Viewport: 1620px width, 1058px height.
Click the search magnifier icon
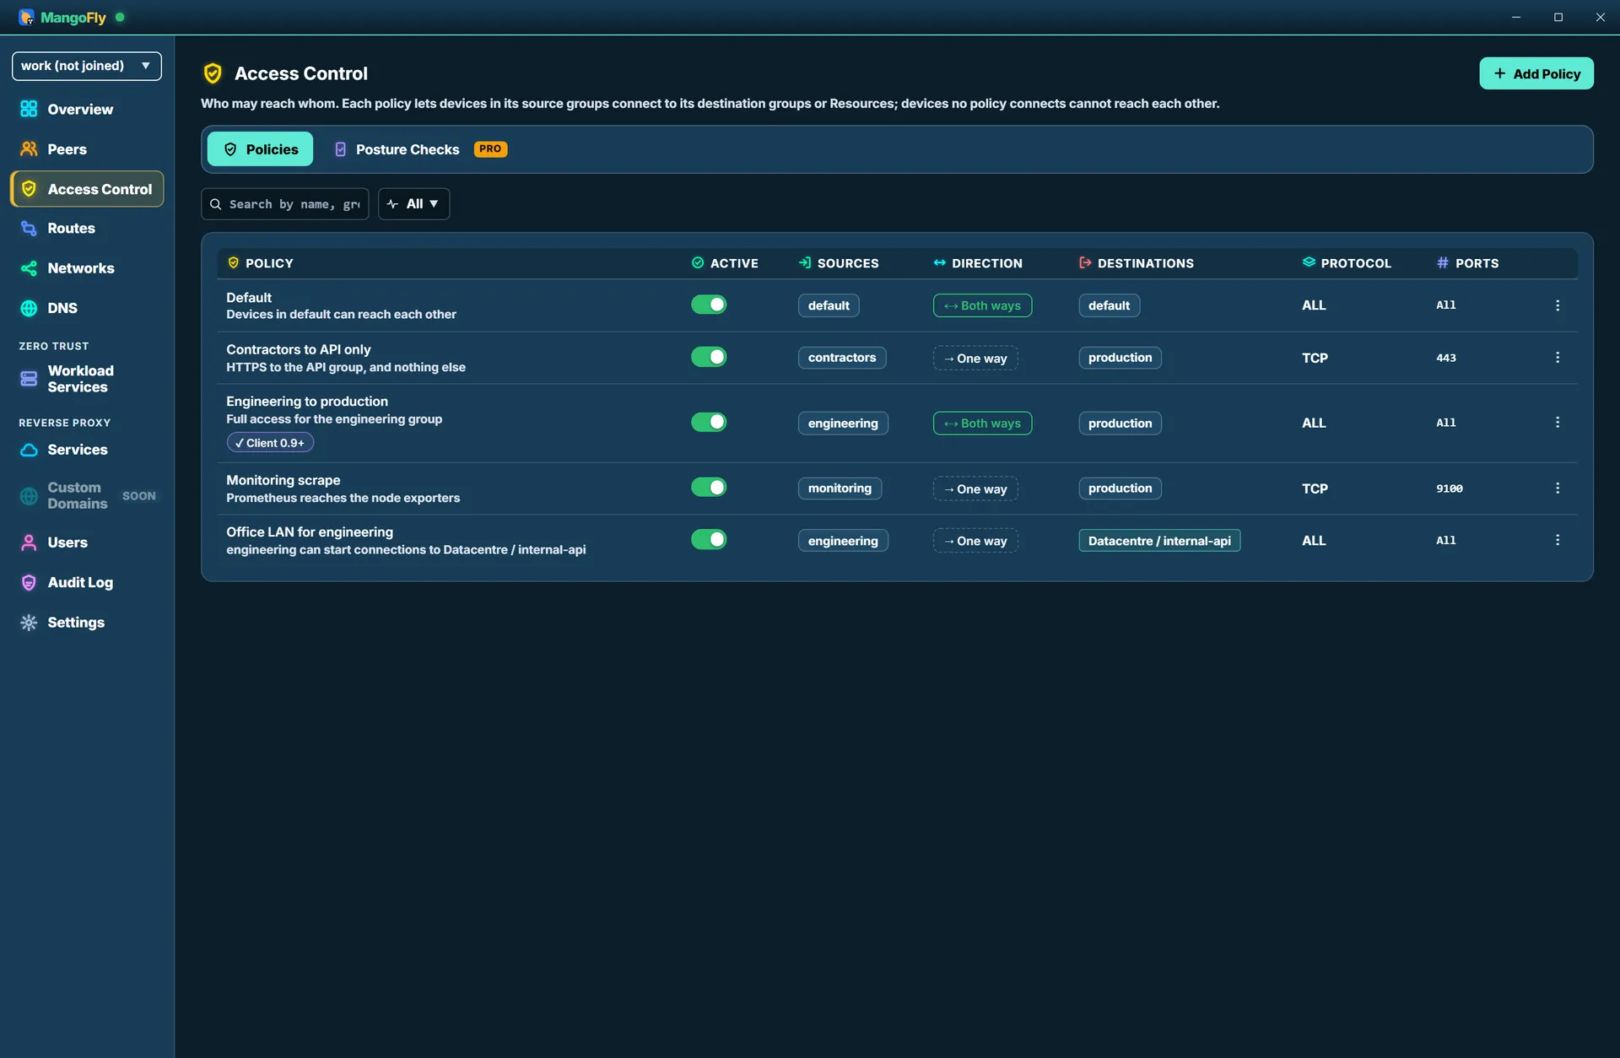tap(216, 204)
